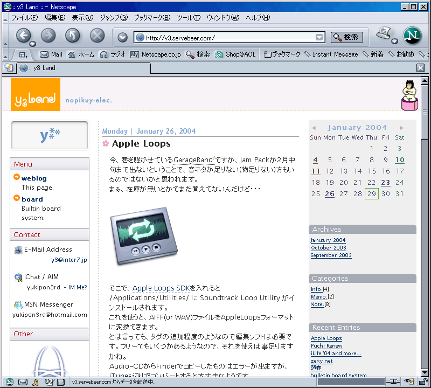Collapse the navigation toolbar grippy arrow
Screen dimensions: 431x388
[x=5, y=44]
